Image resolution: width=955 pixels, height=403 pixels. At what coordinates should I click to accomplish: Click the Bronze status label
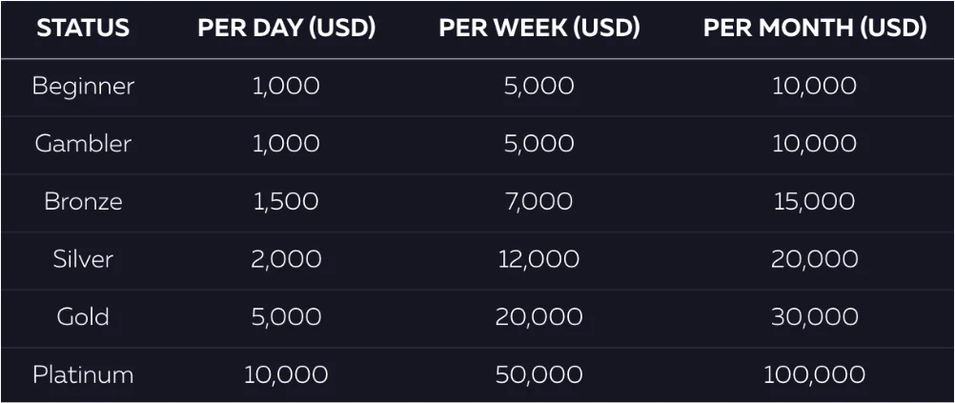83,202
